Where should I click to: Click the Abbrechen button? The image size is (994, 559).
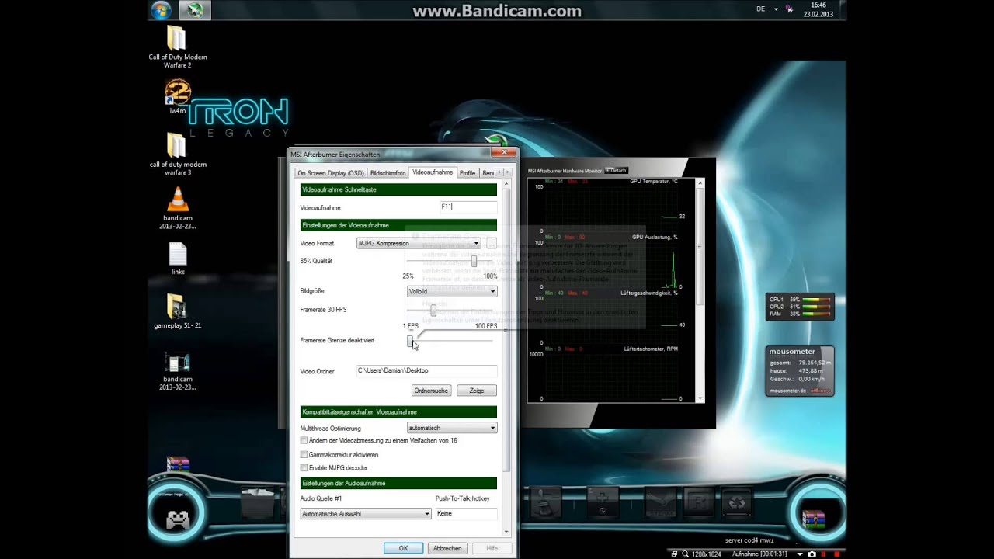point(447,548)
